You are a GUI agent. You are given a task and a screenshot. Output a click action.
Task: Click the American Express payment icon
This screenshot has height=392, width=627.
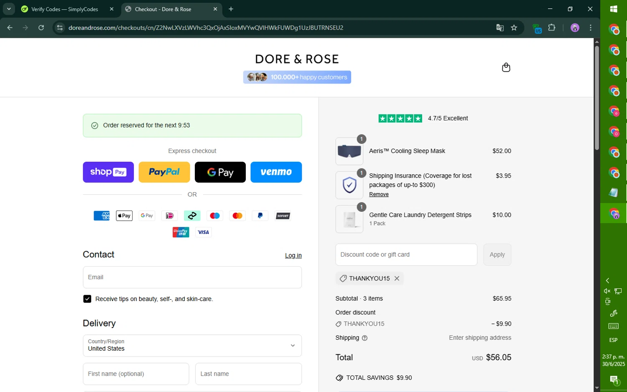point(102,216)
